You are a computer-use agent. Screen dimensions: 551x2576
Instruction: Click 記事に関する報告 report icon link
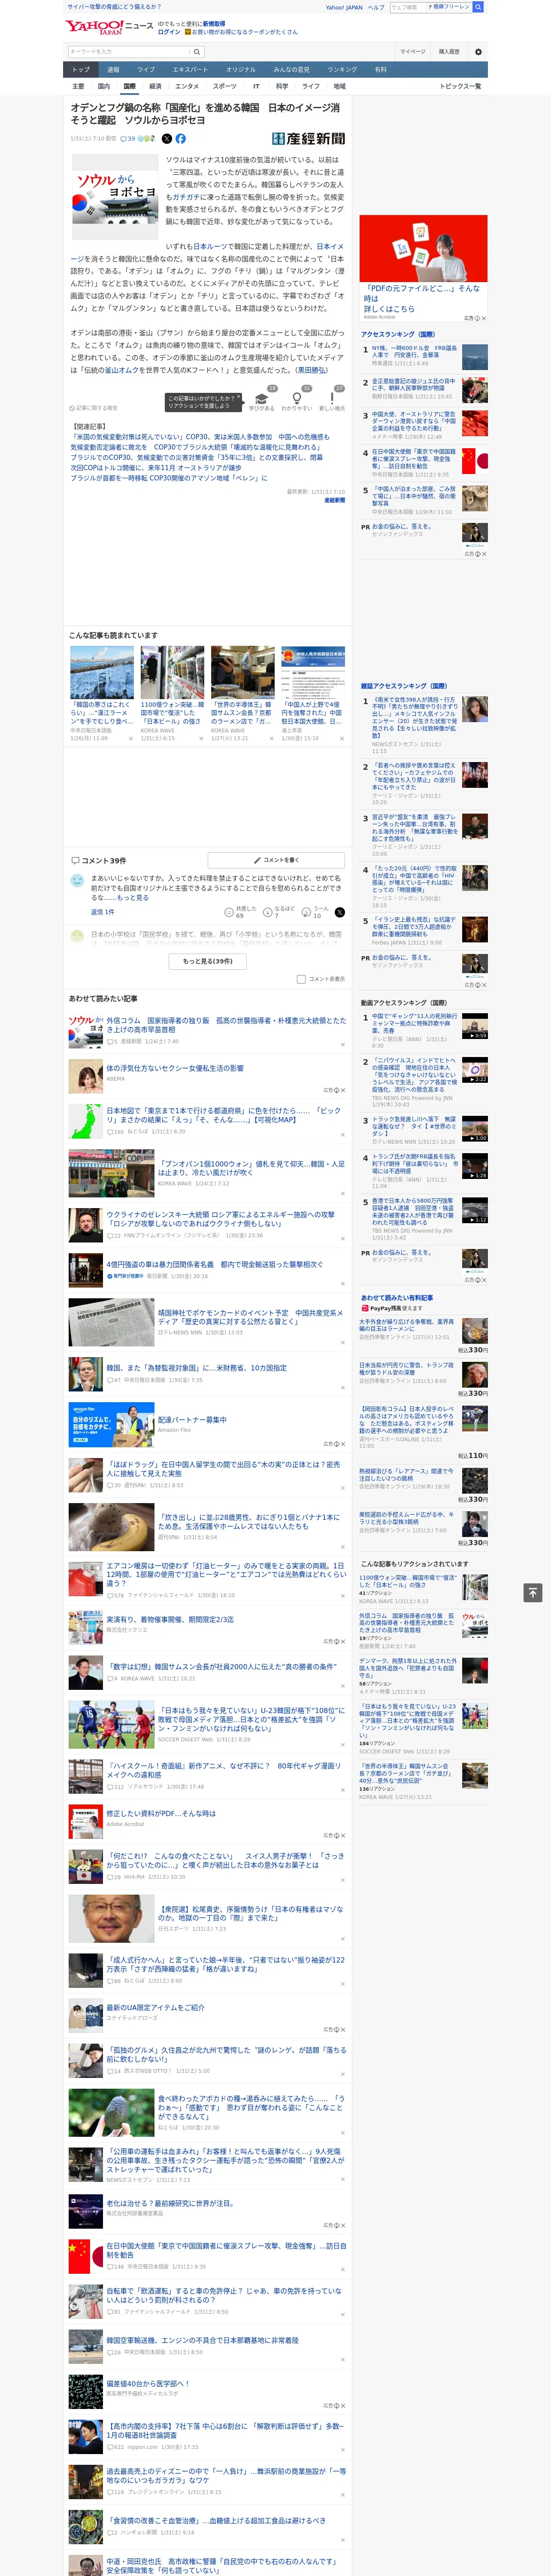coord(94,408)
